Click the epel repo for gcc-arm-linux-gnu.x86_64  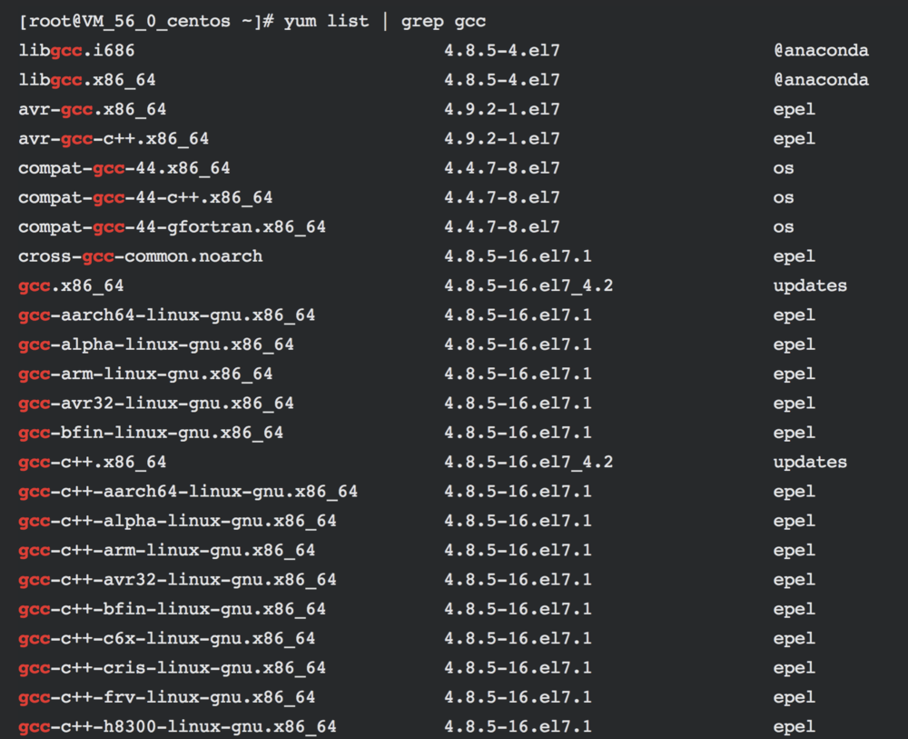tap(794, 374)
